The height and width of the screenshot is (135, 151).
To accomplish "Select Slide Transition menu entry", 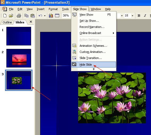I will [94, 58].
